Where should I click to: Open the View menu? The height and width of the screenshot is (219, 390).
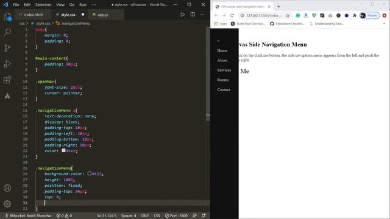pos(60,4)
